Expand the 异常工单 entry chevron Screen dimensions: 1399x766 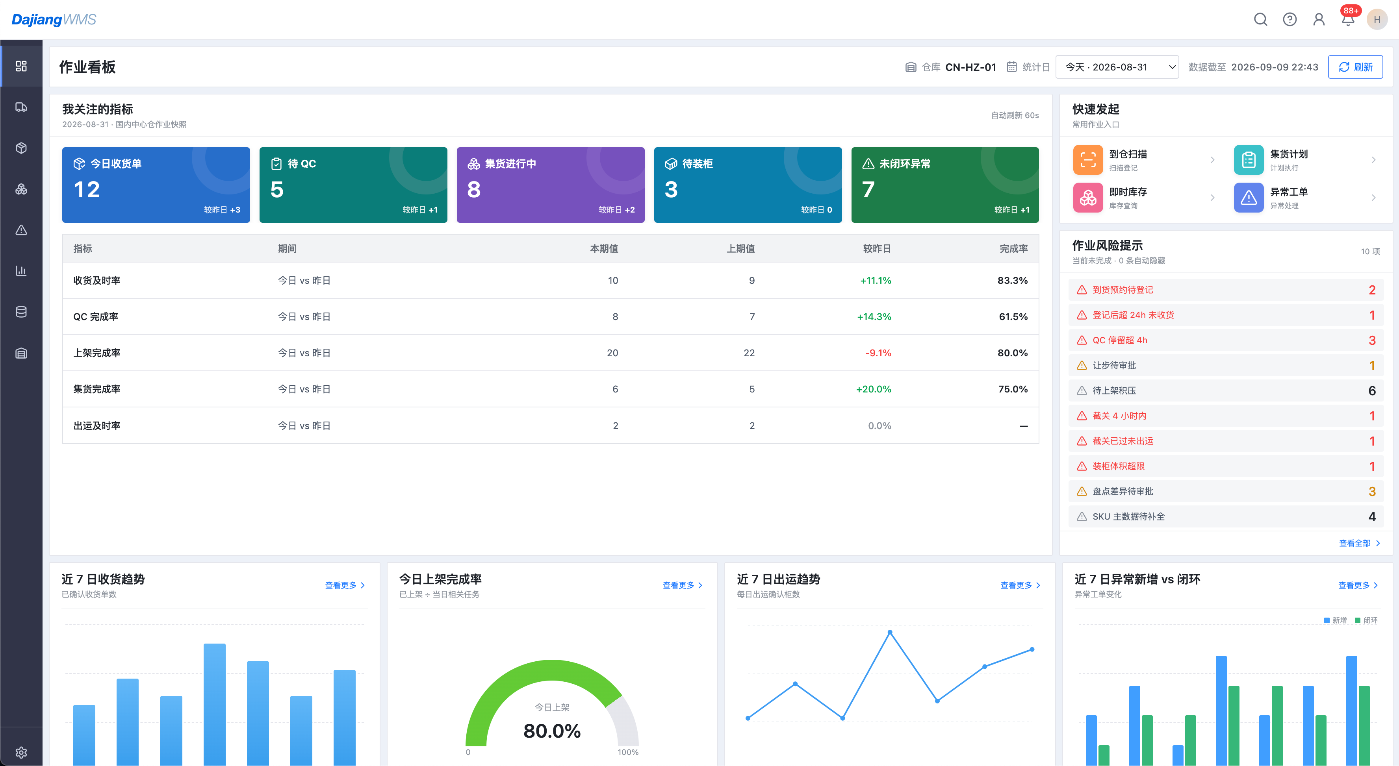1373,198
